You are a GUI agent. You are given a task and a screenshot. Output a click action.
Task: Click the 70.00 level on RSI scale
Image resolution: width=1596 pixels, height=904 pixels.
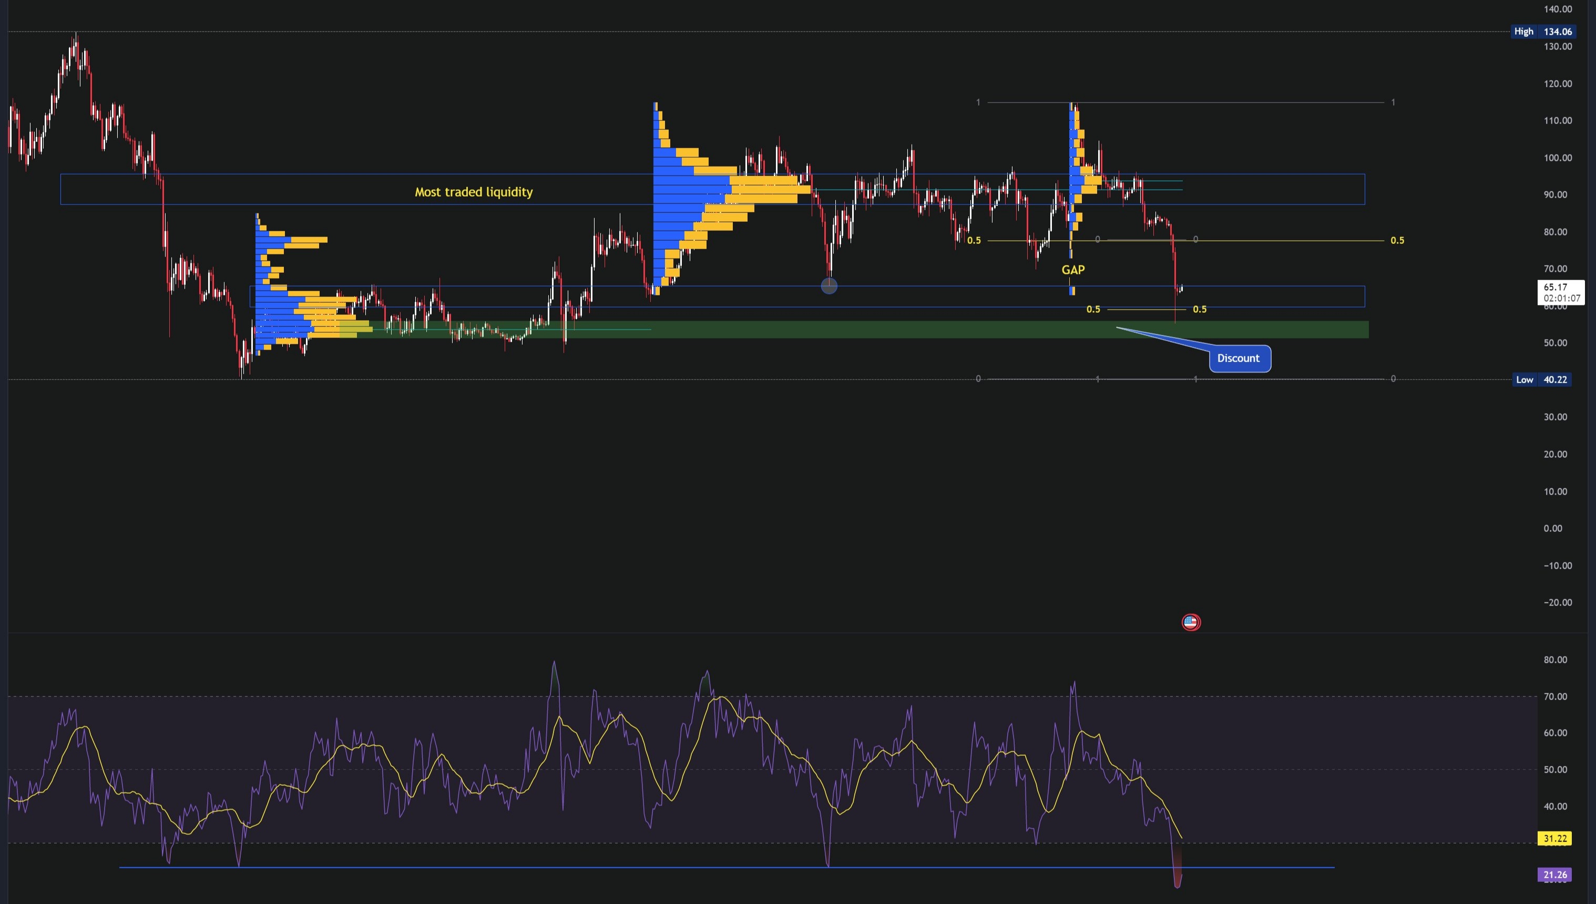tap(1554, 696)
